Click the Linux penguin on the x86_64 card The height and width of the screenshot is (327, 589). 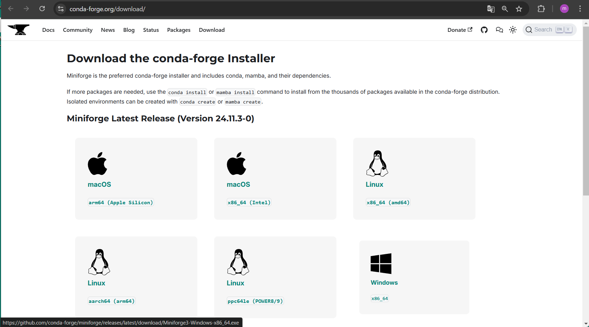coord(377,163)
